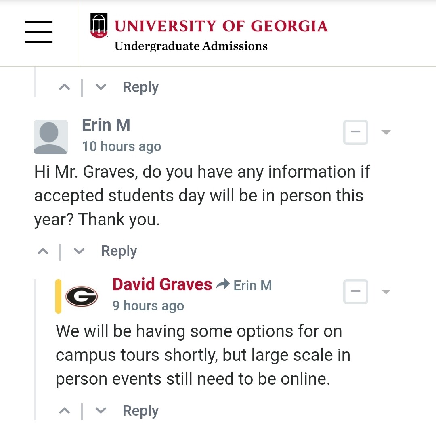The height and width of the screenshot is (433, 436).
Task: Downvote Erin M's comment
Action: click(x=79, y=251)
